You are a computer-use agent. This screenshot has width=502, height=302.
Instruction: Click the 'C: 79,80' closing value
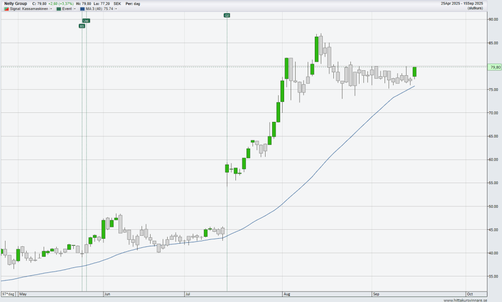39,4
